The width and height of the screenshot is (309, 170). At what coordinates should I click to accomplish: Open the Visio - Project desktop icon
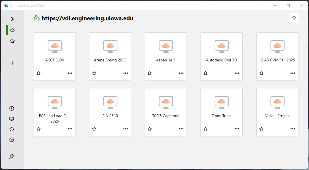tap(277, 102)
